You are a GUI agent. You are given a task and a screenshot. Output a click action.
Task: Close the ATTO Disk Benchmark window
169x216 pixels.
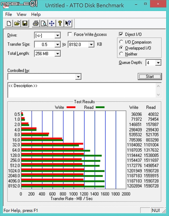(158, 4)
